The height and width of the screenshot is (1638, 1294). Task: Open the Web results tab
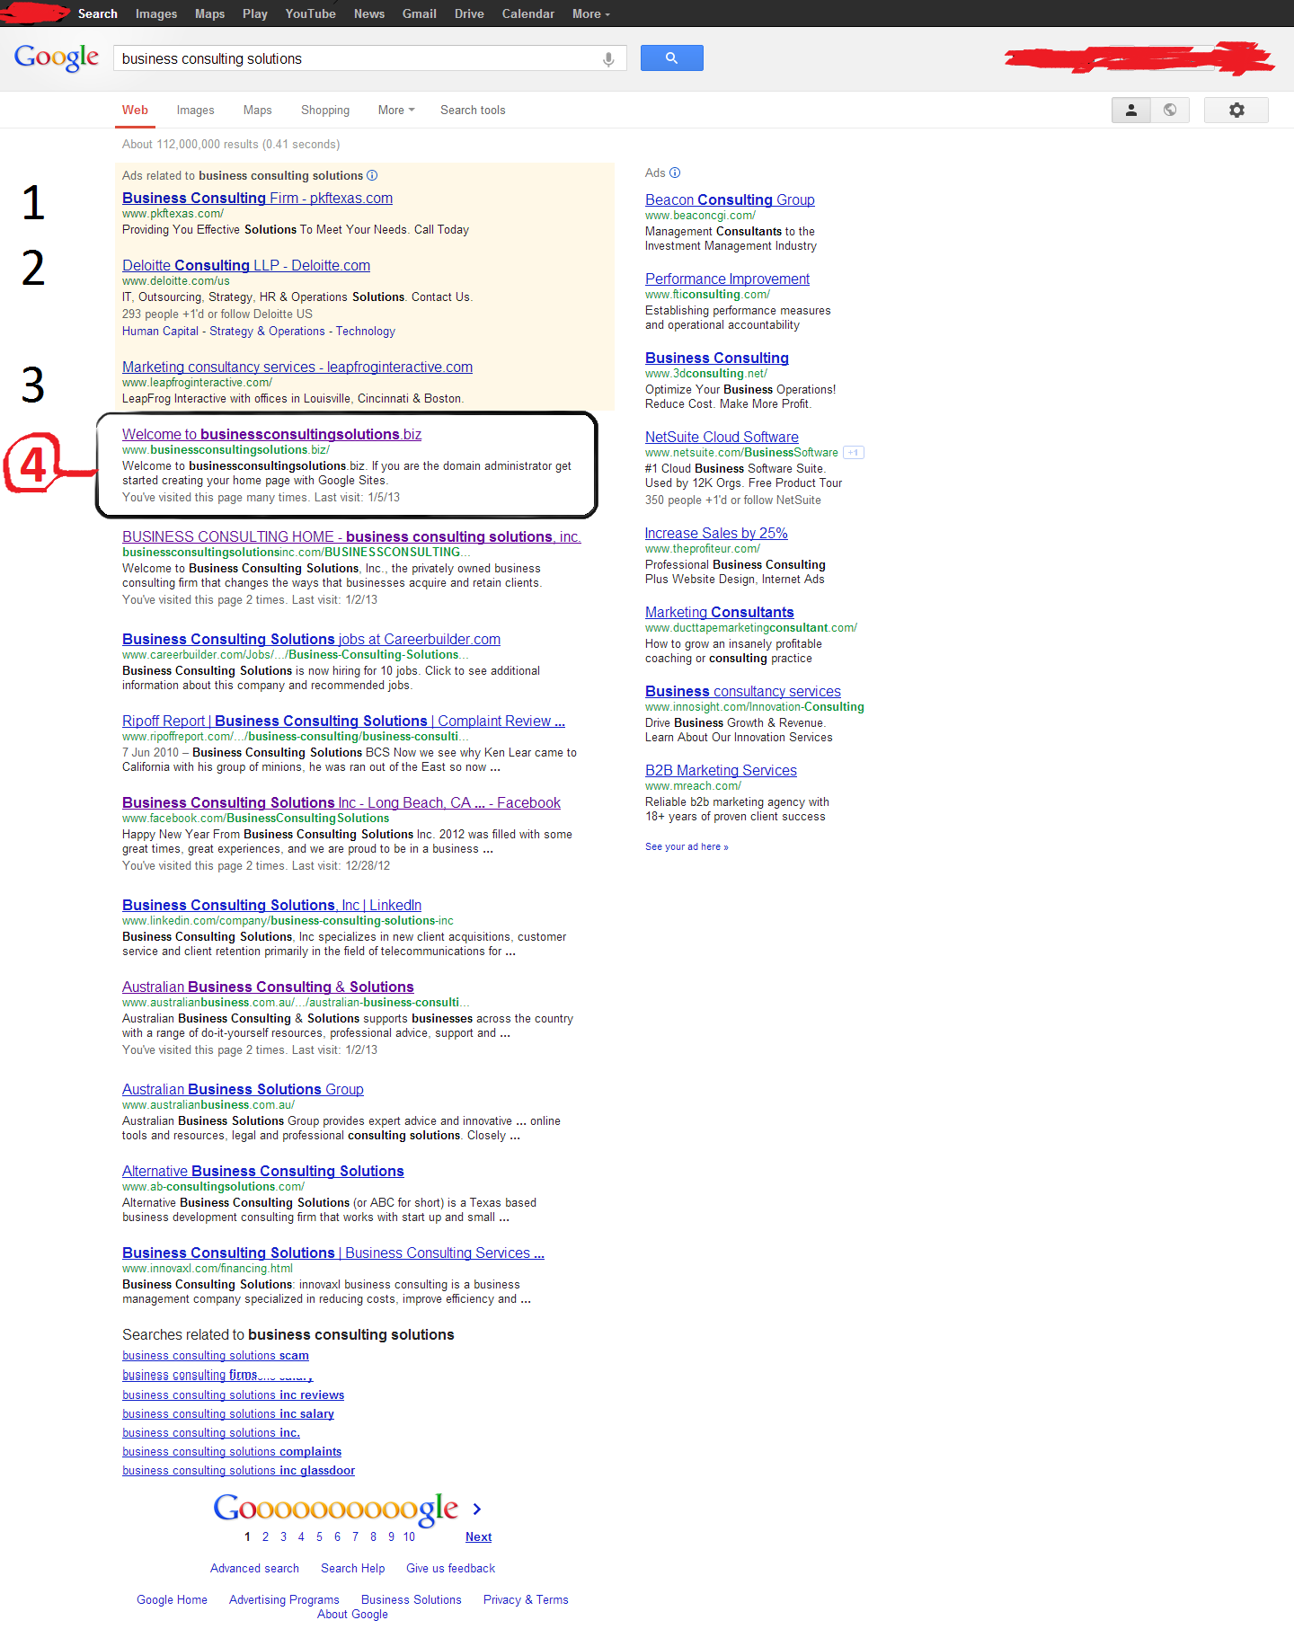click(135, 110)
